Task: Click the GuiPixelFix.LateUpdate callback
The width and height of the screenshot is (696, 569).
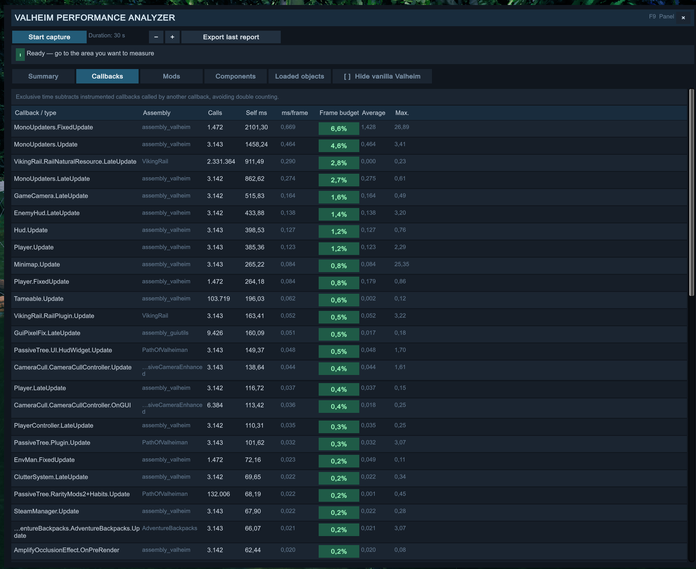Action: tap(47, 333)
